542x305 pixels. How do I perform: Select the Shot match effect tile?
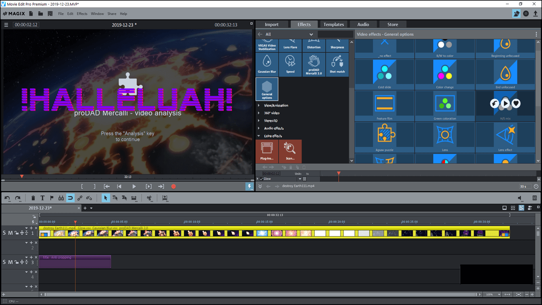coord(337,65)
